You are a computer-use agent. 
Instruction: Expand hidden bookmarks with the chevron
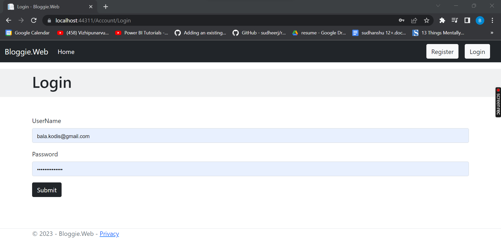click(492, 33)
